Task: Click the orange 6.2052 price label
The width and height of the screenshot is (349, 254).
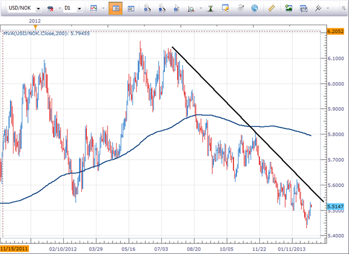Action: [x=335, y=31]
